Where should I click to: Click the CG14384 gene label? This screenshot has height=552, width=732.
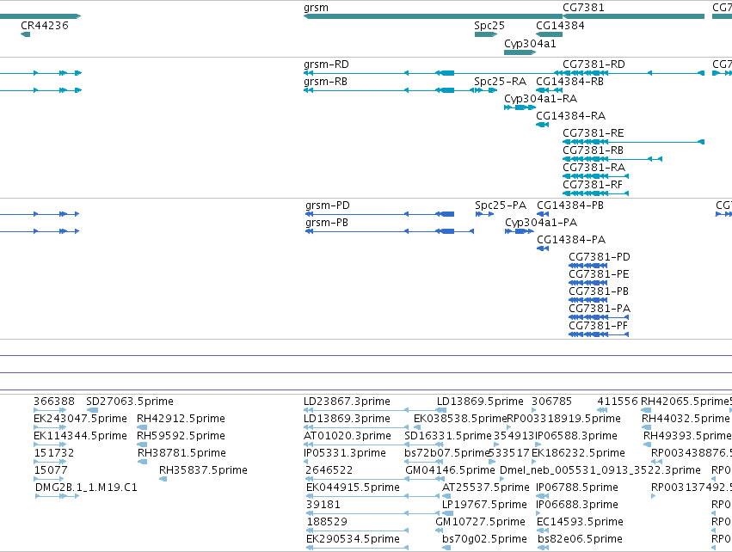pyautogui.click(x=560, y=26)
